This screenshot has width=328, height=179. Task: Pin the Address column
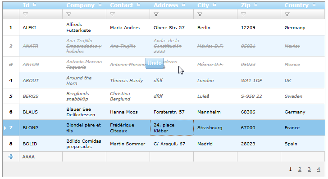183,4
